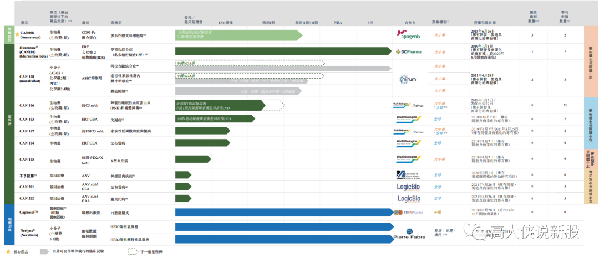Click the HER2陽性乳腺癌 blue progress bar
The height and width of the screenshot is (258, 599).
pos(284,227)
